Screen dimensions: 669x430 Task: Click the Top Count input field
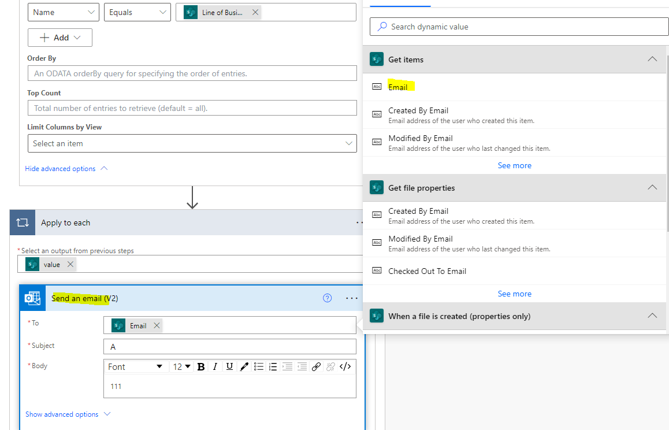[x=192, y=108]
